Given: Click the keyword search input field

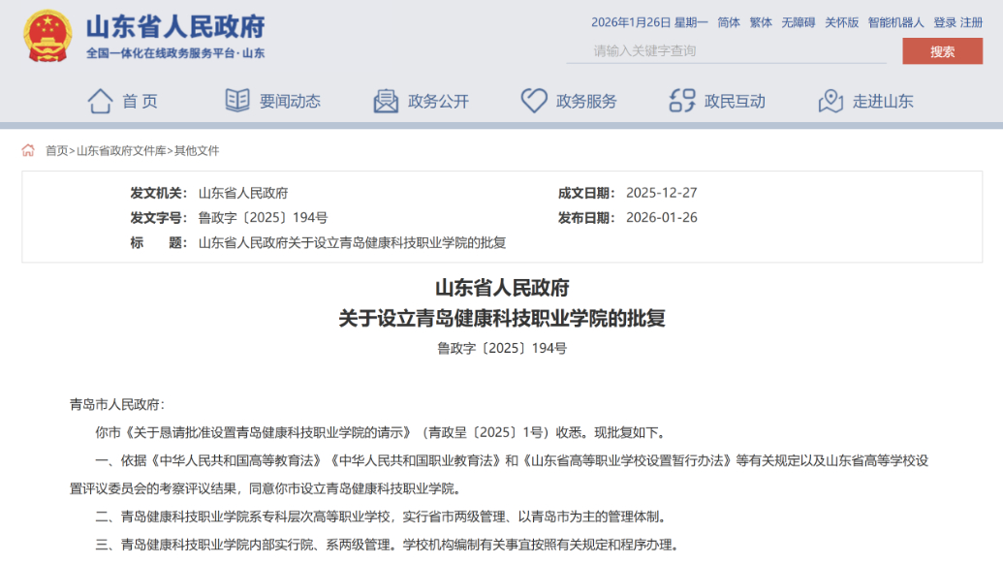Looking at the screenshot, I should 725,51.
